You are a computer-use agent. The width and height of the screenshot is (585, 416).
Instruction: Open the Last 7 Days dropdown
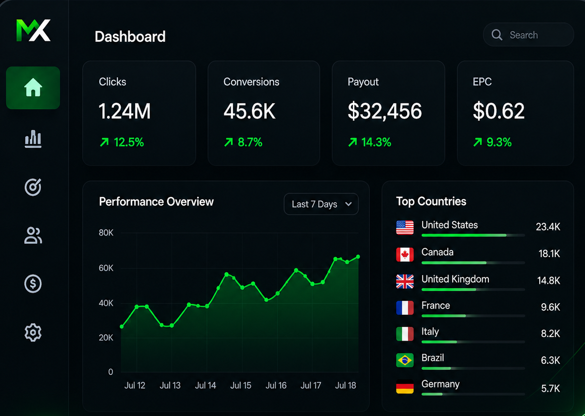[x=321, y=204]
